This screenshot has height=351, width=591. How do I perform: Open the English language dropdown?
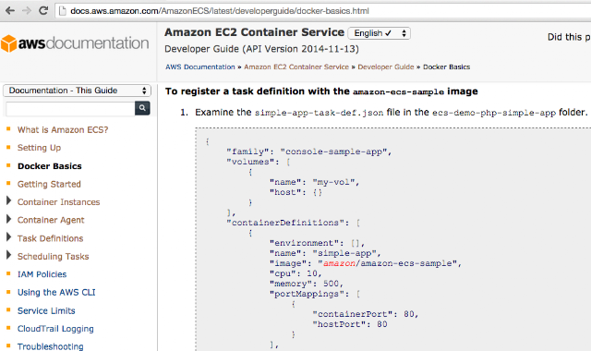[x=380, y=33]
